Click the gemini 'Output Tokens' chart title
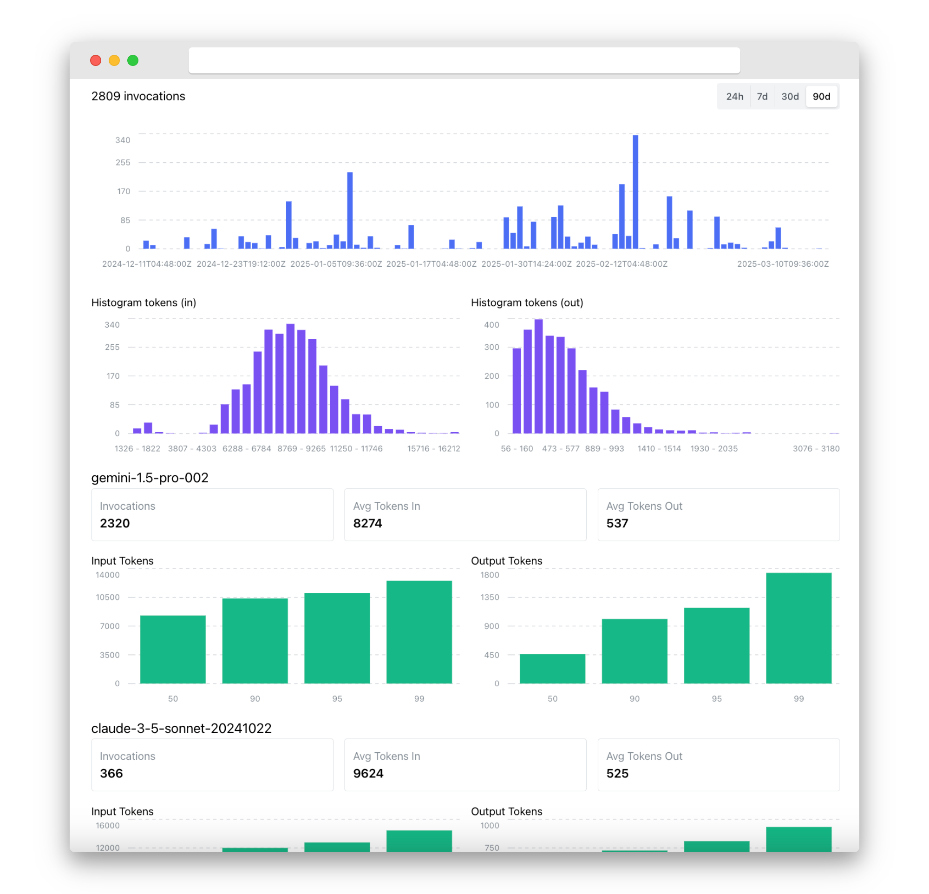The width and height of the screenshot is (929, 894). [506, 561]
